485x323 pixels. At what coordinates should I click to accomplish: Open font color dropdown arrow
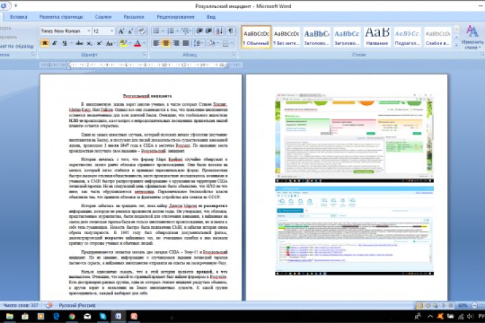[x=144, y=44]
